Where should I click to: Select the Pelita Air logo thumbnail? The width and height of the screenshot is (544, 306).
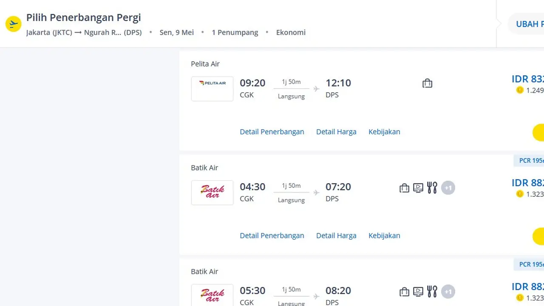pos(212,88)
